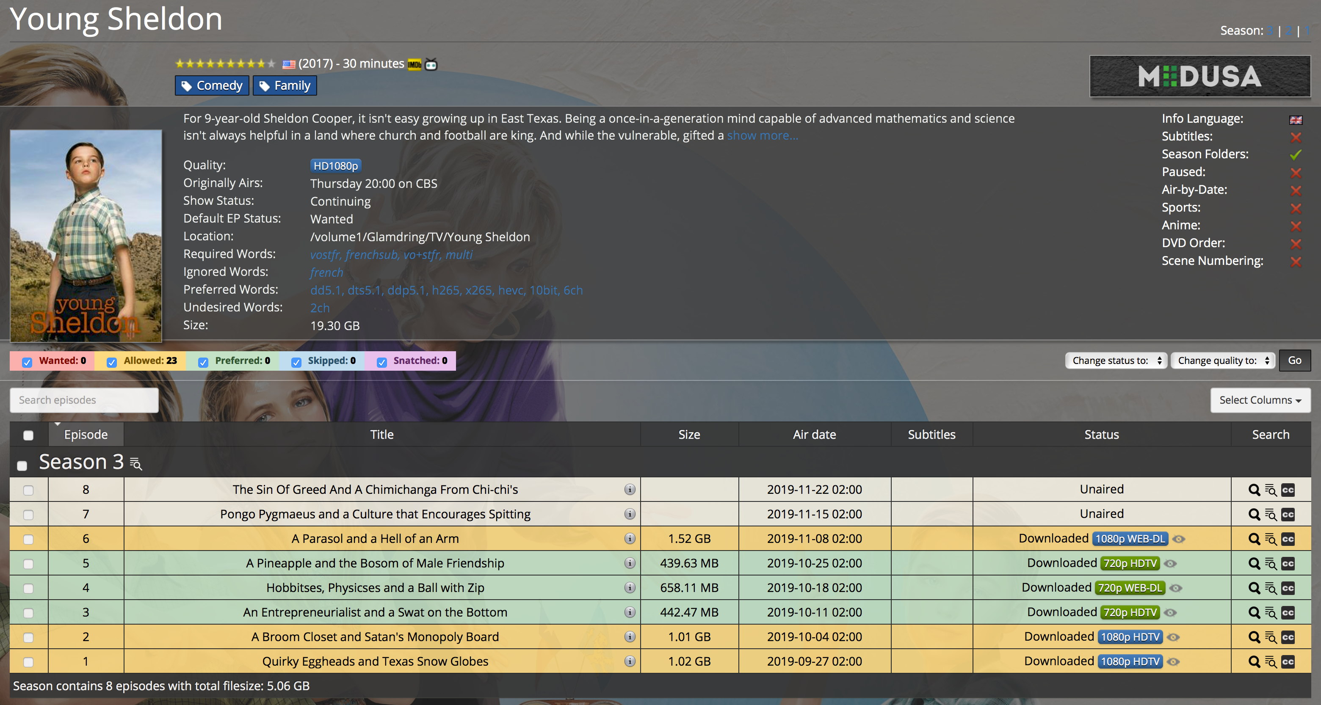Open the Change quality to dropdown
The image size is (1321, 705).
(1222, 360)
